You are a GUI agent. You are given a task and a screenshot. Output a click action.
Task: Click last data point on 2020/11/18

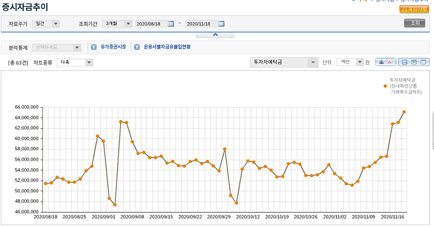(x=404, y=112)
